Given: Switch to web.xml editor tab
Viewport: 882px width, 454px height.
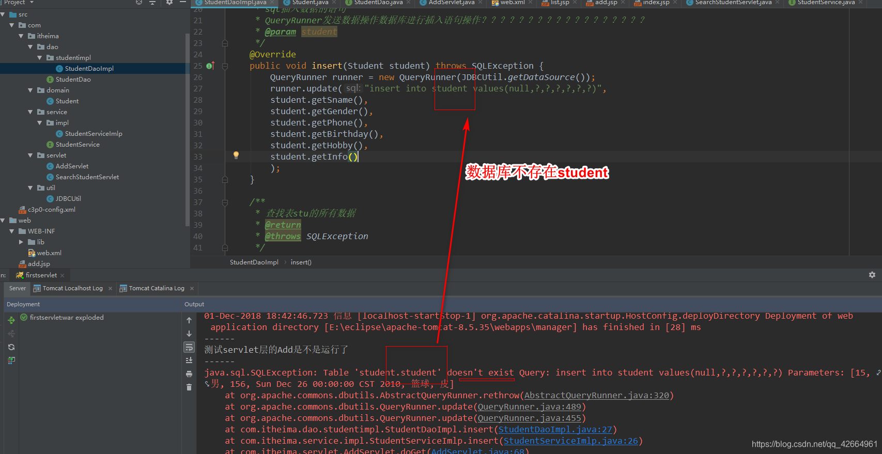Looking at the screenshot, I should (513, 3).
